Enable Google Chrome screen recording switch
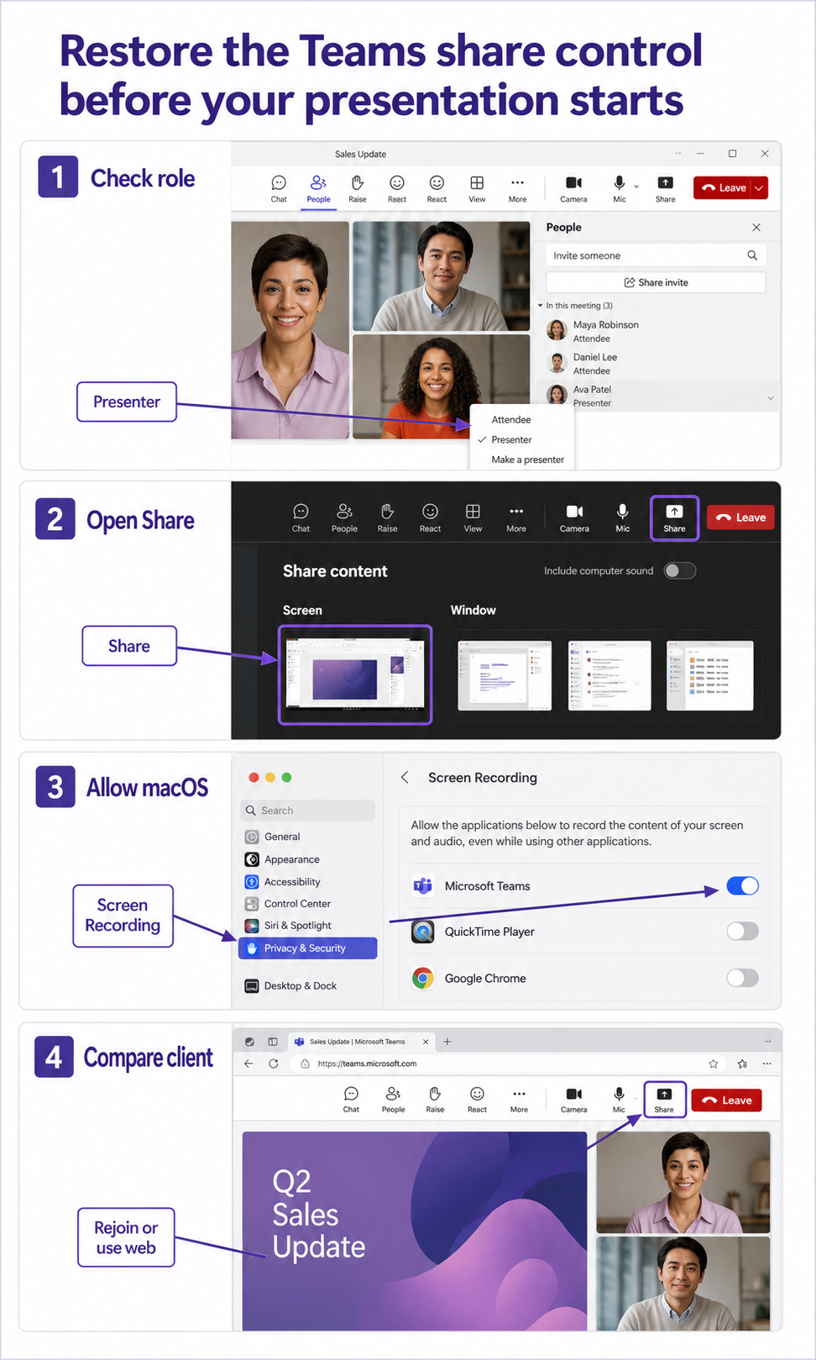816x1360 pixels. coord(742,977)
